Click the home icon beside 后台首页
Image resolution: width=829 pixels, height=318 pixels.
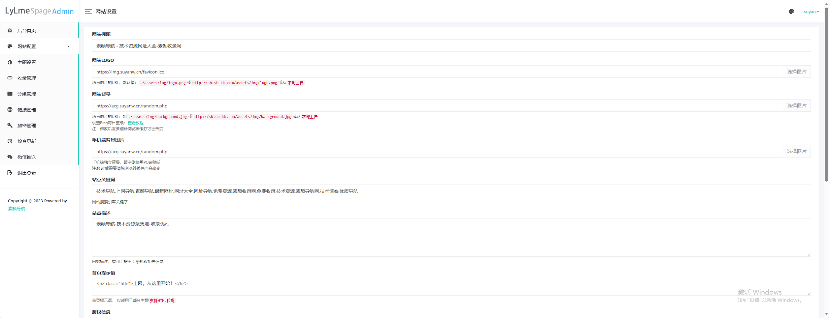(10, 30)
